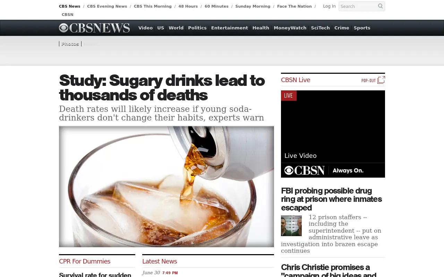Open the sudden survival rate story

coord(95,275)
